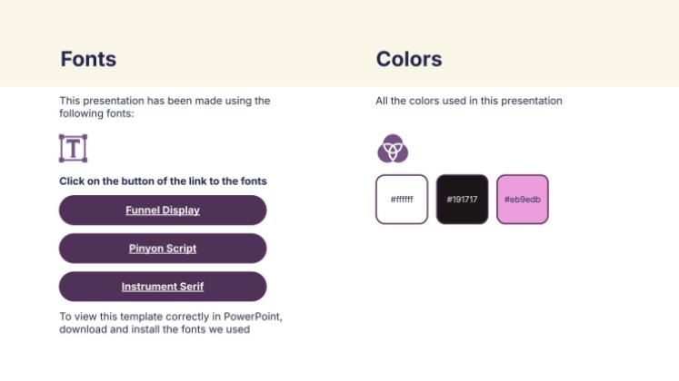Screen dimensions: 679x381
Task: Click the bold 'Click on the button' instruction
Action: (163, 181)
